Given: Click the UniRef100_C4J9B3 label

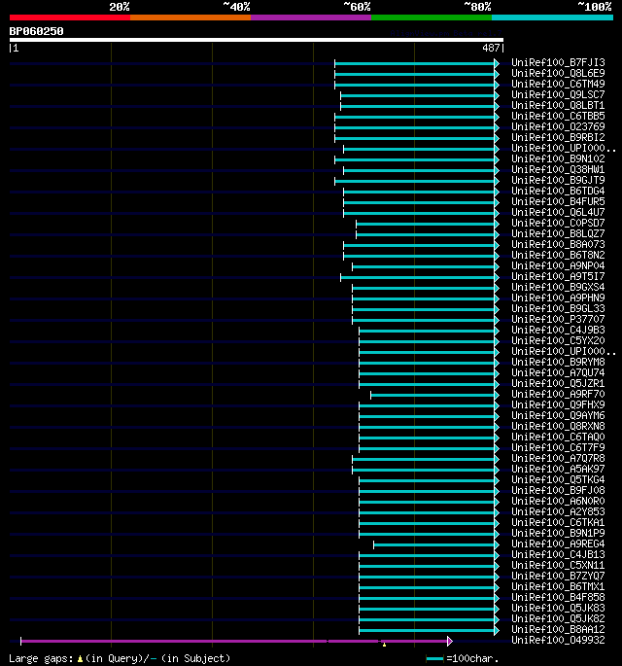Looking at the screenshot, I should tap(558, 330).
